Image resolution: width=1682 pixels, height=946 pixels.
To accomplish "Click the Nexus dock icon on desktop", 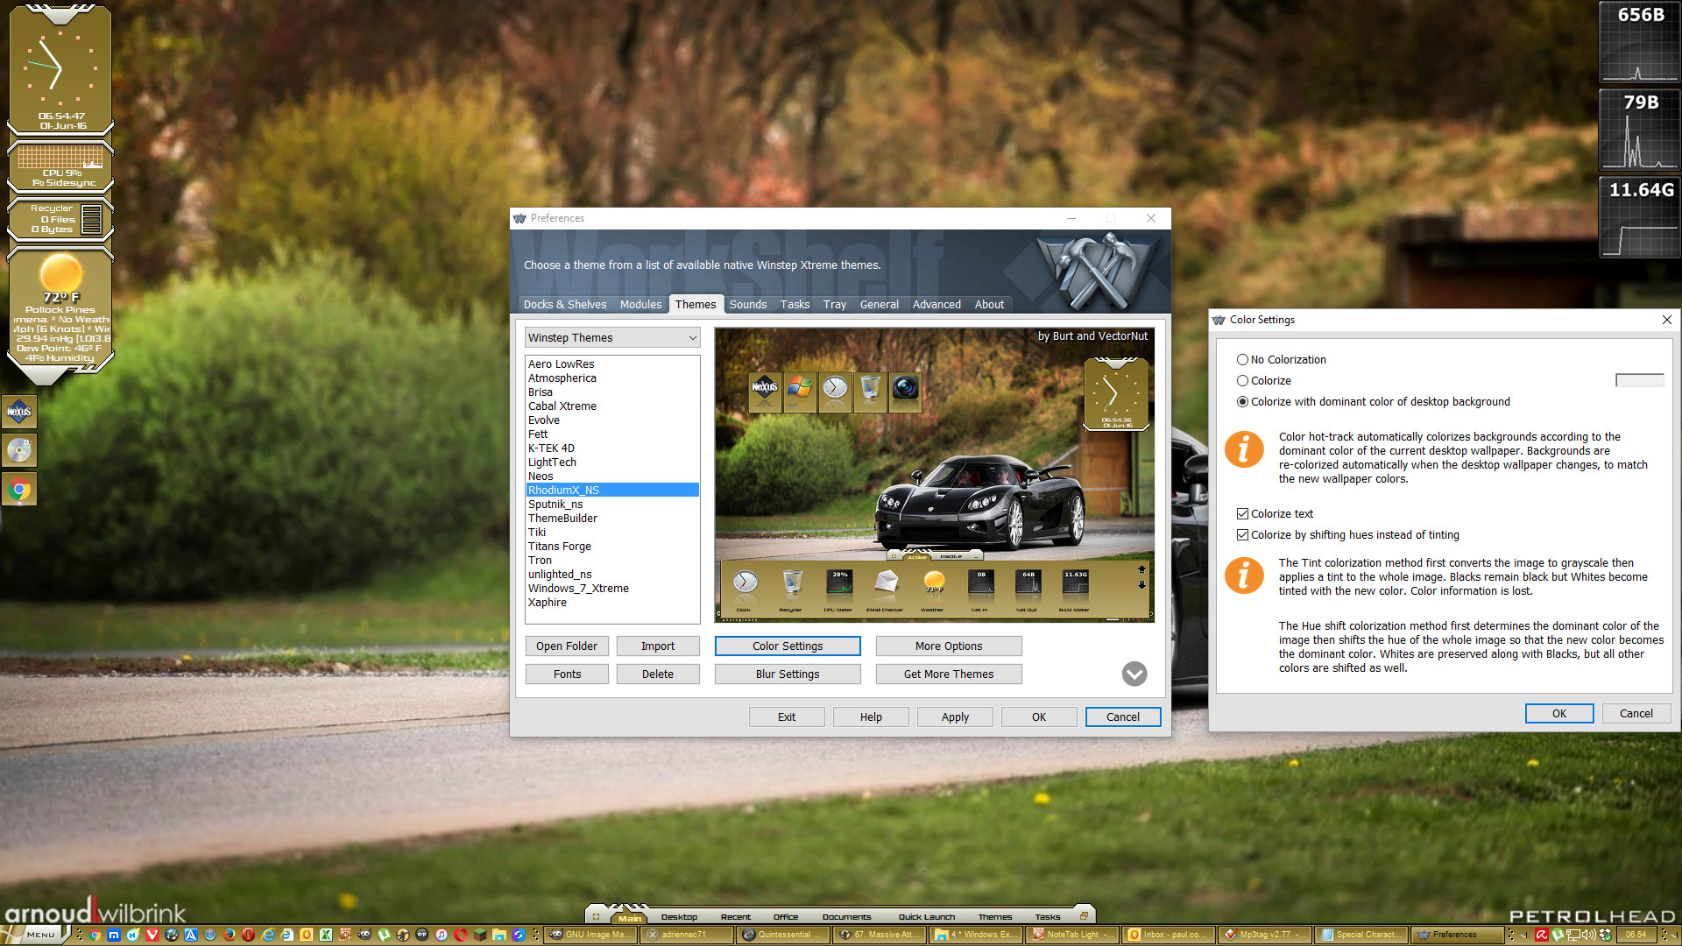I will point(19,412).
